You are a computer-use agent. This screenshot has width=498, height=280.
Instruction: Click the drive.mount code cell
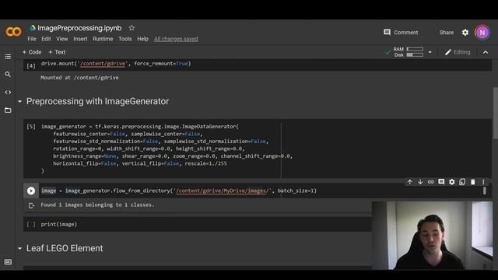258,65
